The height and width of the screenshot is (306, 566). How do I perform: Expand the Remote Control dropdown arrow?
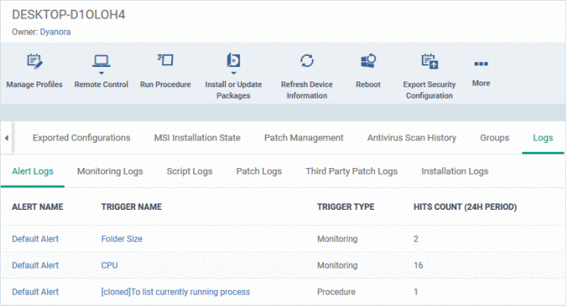tap(101, 73)
